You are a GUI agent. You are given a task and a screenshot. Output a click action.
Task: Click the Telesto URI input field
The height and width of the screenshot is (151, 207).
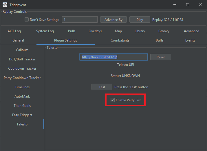(x=114, y=57)
